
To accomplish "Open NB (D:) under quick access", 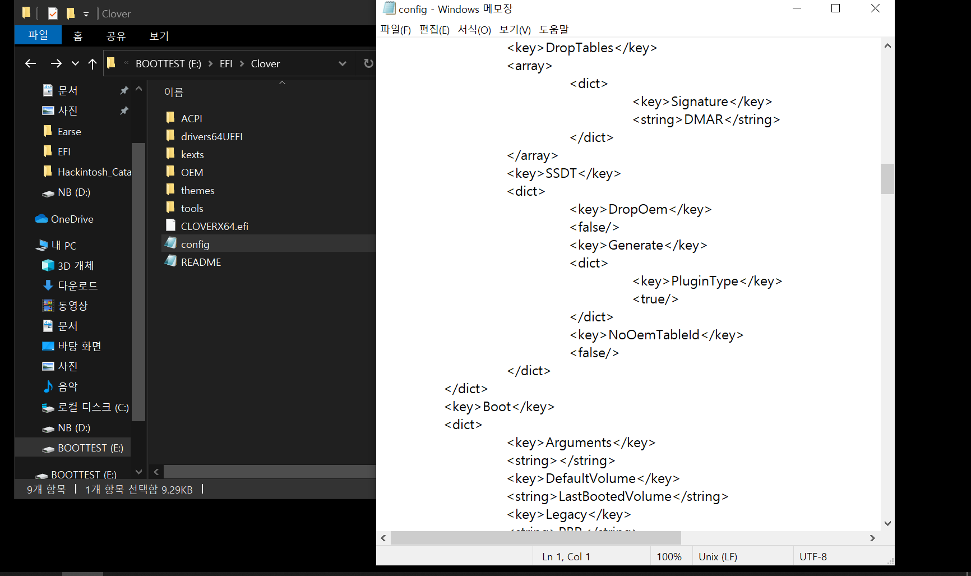I will click(74, 192).
